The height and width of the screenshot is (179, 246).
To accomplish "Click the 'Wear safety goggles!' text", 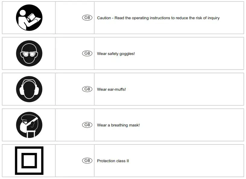I will 116,54.
